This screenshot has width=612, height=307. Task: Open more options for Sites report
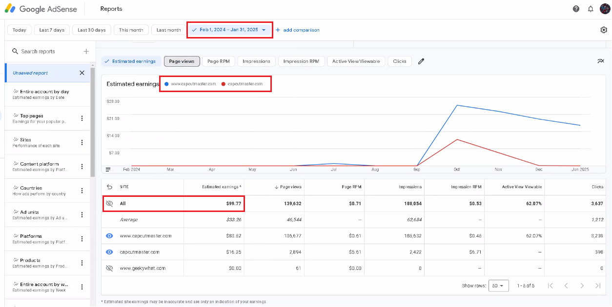[82, 143]
